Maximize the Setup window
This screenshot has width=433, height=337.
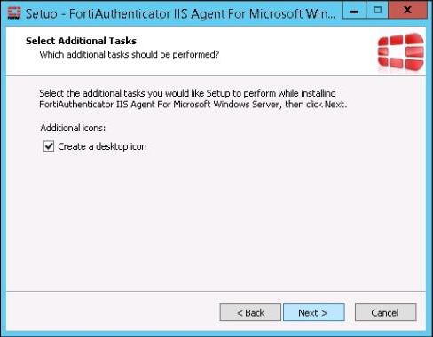click(x=377, y=11)
